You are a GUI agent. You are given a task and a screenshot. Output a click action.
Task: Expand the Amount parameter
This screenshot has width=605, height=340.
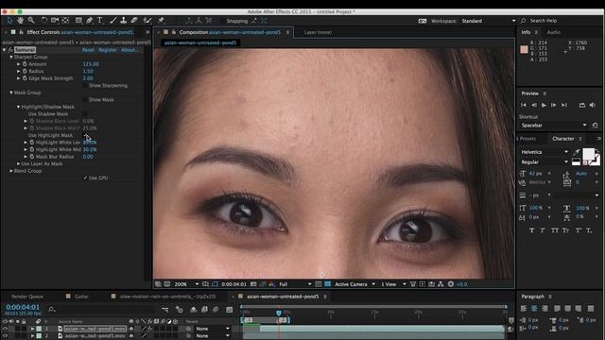pos(18,64)
